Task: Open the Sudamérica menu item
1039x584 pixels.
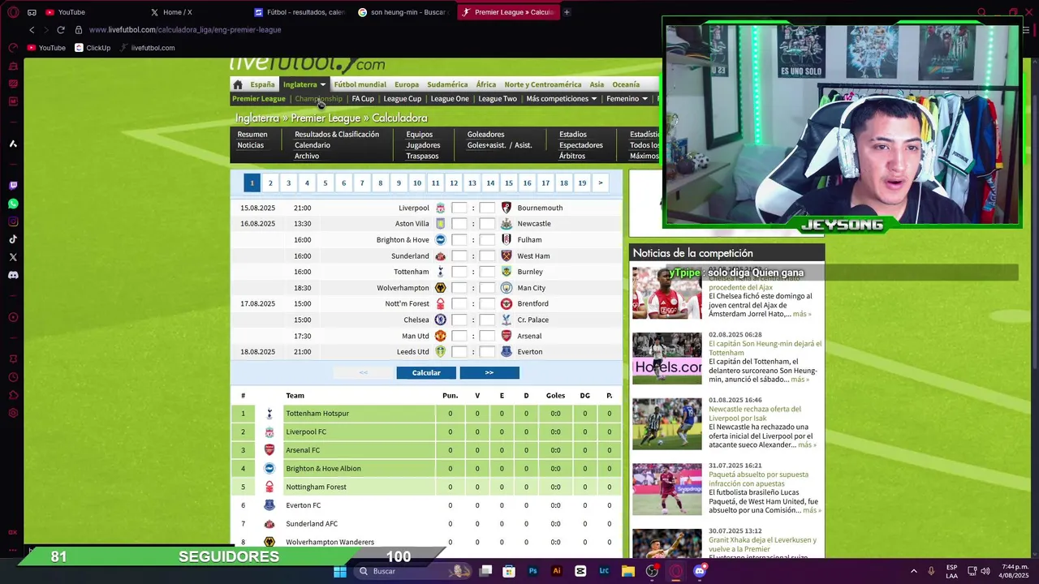Action: coord(447,84)
